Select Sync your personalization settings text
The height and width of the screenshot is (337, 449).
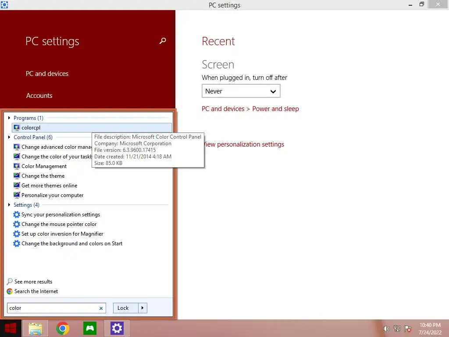point(61,215)
